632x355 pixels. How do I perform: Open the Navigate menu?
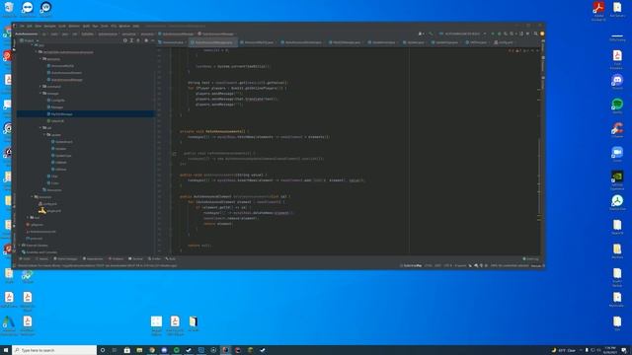50,26
